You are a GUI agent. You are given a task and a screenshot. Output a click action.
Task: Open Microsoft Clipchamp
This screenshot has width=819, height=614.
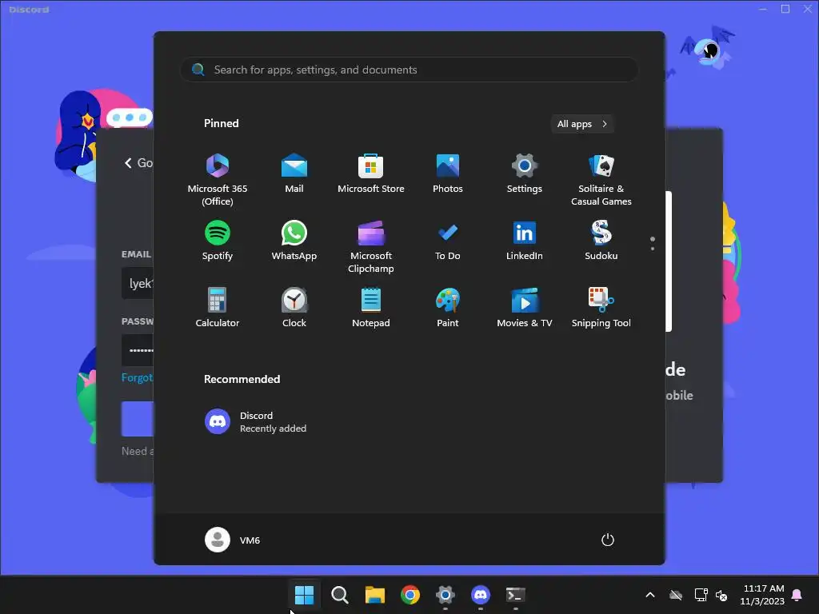coord(371,246)
